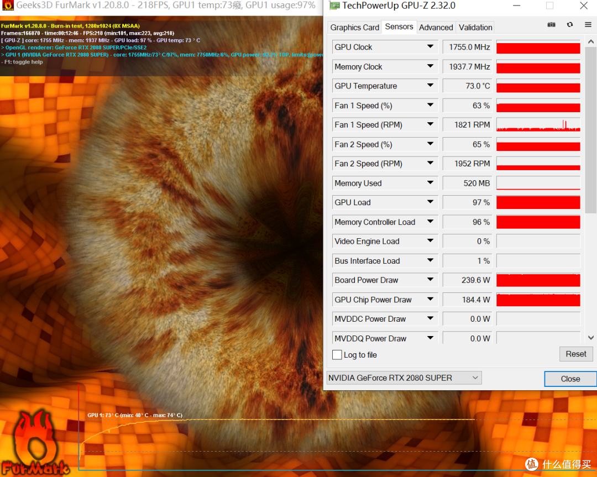Open Memory Controller Load dropdown
Screen dimensions: 597x477
tap(430, 222)
